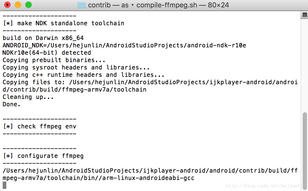
Task: Click the 'make NDK standalone toolchain' heading line
Action: coord(64,23)
